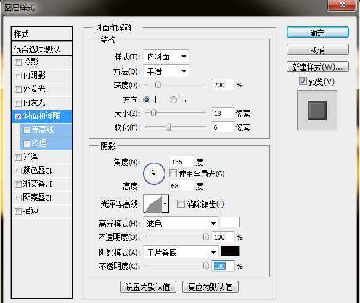The width and height of the screenshot is (360, 303).
Task: Enable the 渐变叠加 checkbox
Action: tap(18, 184)
